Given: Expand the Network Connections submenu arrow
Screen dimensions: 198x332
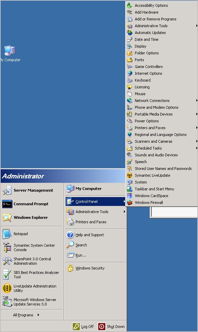Looking at the screenshot, I should (197, 101).
